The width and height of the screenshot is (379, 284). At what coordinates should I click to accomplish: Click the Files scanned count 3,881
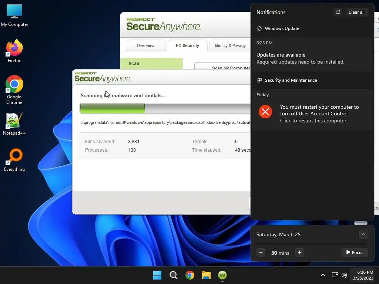[x=134, y=142]
